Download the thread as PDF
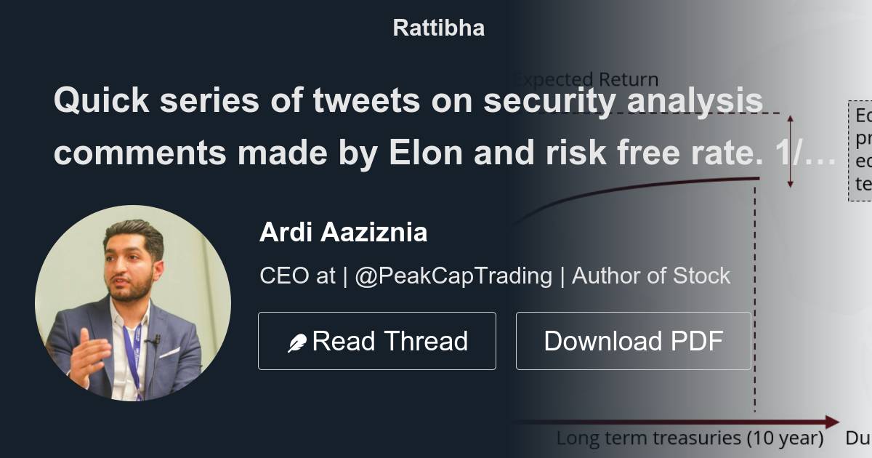Image resolution: width=872 pixels, height=458 pixels. pos(633,340)
